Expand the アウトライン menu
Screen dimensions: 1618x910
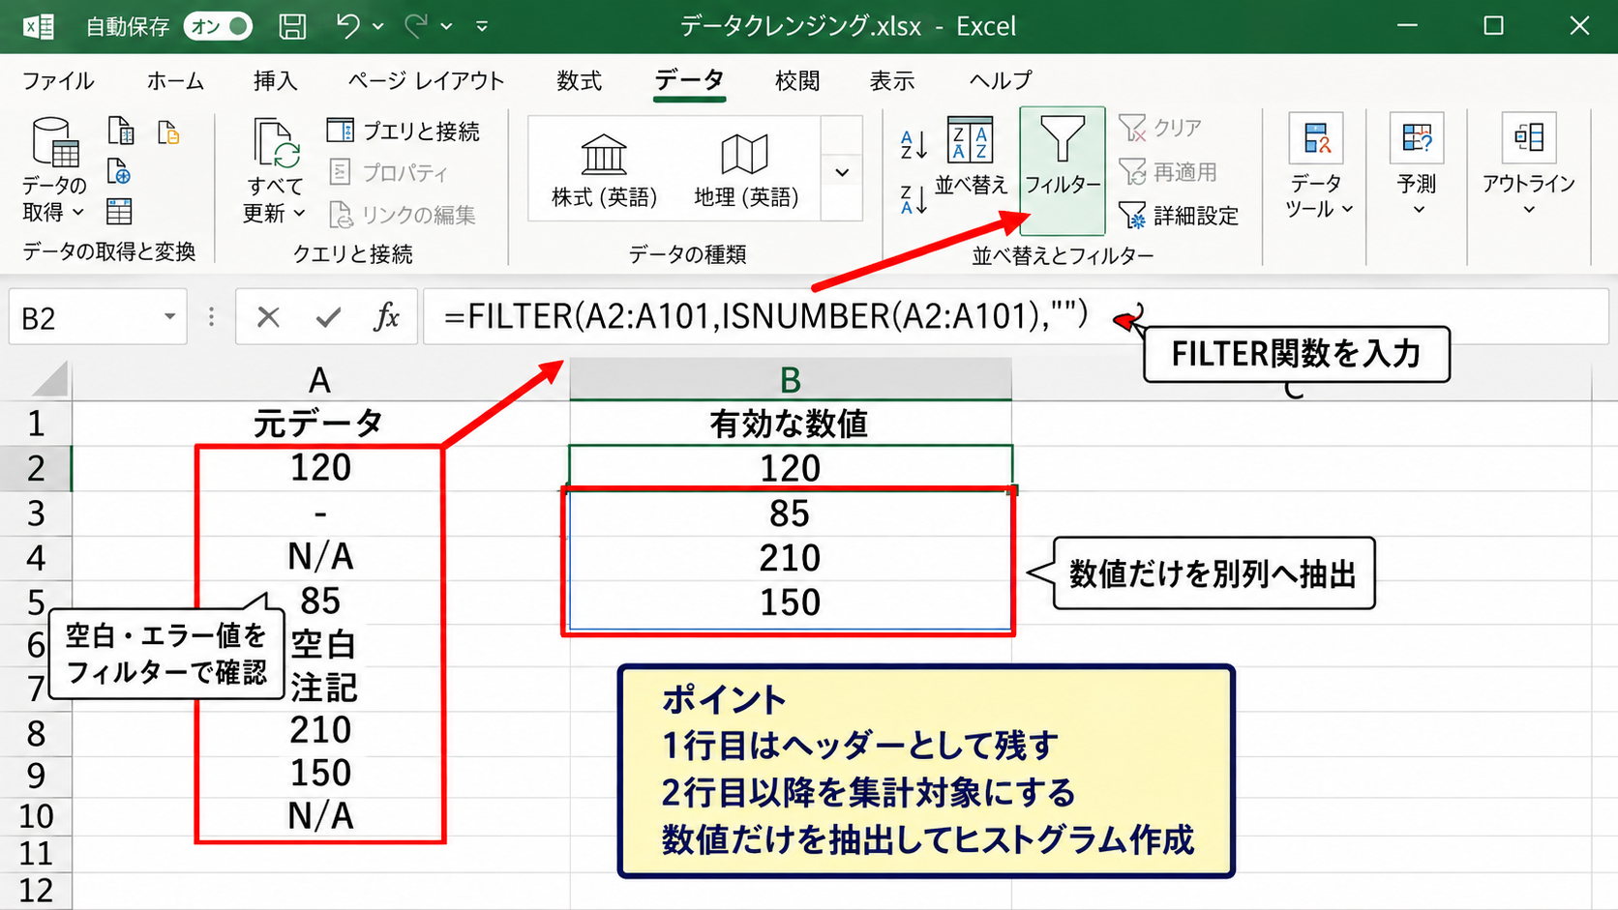pos(1529,166)
